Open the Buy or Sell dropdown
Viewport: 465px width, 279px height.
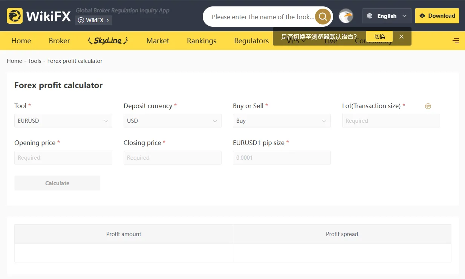[x=282, y=121]
